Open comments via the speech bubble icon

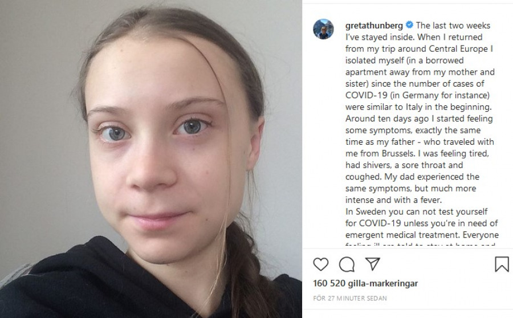point(347,264)
